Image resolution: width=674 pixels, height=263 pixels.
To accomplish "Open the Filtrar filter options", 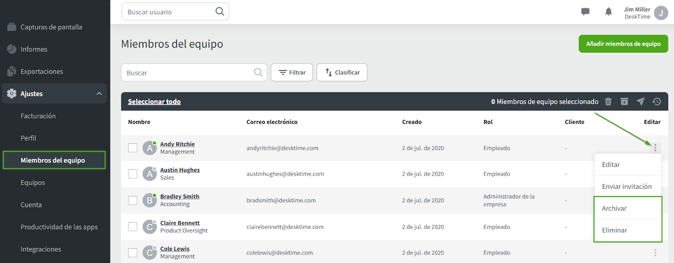I will (292, 72).
